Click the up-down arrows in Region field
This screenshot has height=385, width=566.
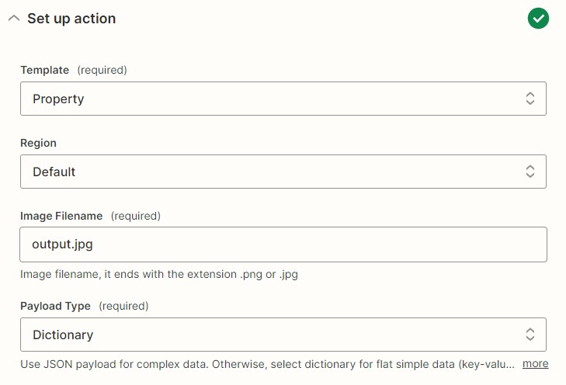530,172
